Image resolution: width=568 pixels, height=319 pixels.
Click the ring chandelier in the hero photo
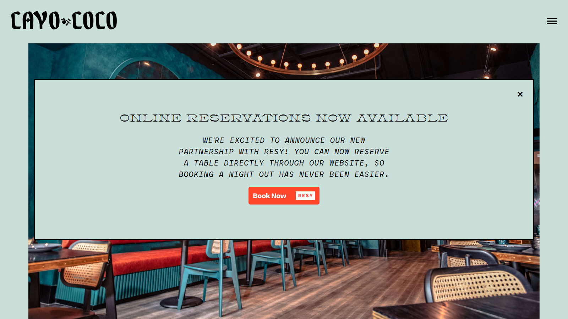click(x=307, y=58)
